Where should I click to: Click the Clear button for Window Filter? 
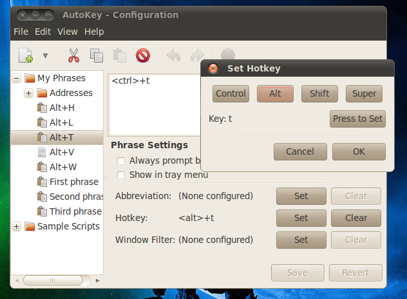tap(356, 240)
